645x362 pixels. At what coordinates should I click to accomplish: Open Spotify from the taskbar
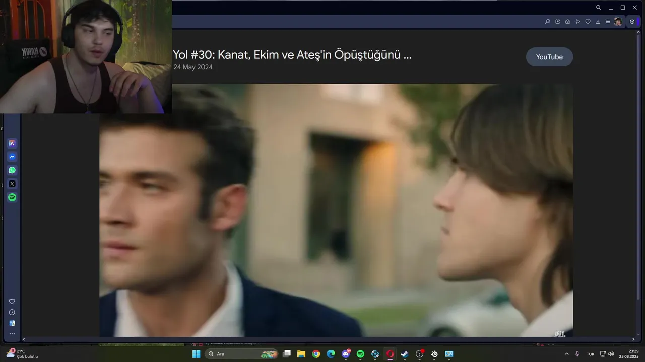pyautogui.click(x=360, y=354)
